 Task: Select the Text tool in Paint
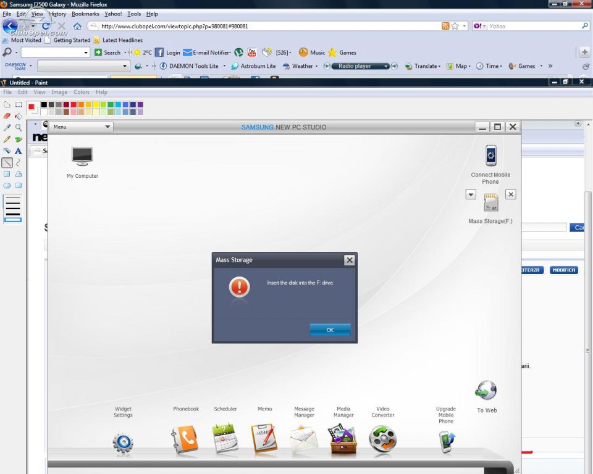[x=19, y=151]
